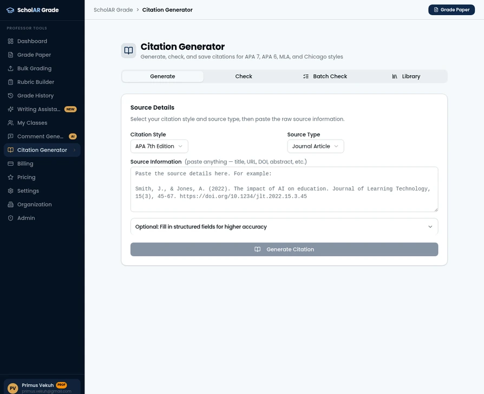The image size is (484, 394).
Task: Click the PROFESSOR TOOLS sidebar heading
Action: [x=27, y=28]
